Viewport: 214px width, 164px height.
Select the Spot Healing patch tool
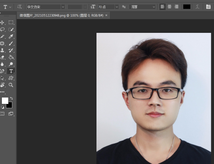[x=2, y=43]
